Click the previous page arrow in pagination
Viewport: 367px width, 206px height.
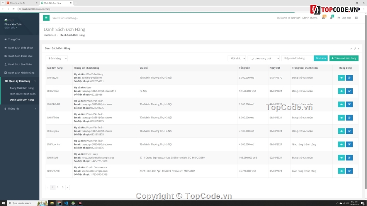(x=48, y=187)
